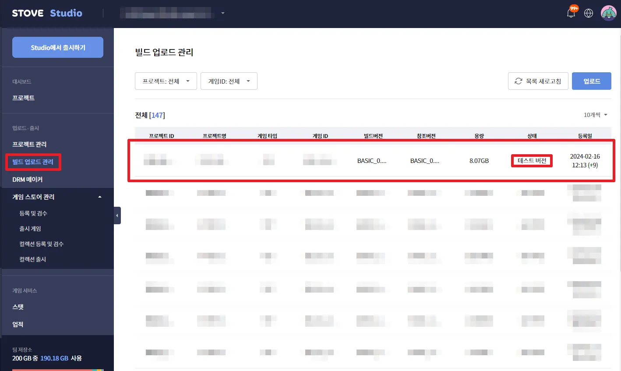Viewport: 621px width, 371px height.
Task: Open 컬렉션 등록 및 검수 submenu item
Action: pyautogui.click(x=42, y=244)
